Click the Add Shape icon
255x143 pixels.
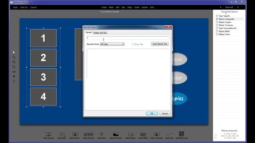(130, 134)
